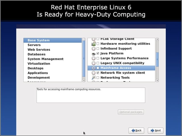Select the Large Systems Performance label
Viewport: 182px width, 136px height.
(x=125, y=58)
